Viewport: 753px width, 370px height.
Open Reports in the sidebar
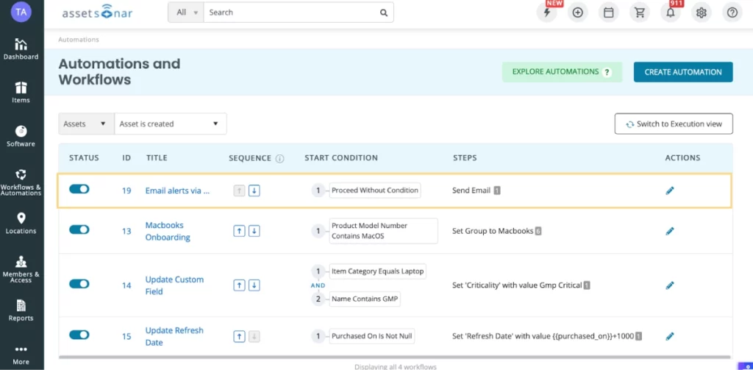(21, 311)
